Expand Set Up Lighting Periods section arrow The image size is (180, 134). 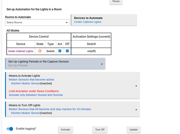pos(102,64)
